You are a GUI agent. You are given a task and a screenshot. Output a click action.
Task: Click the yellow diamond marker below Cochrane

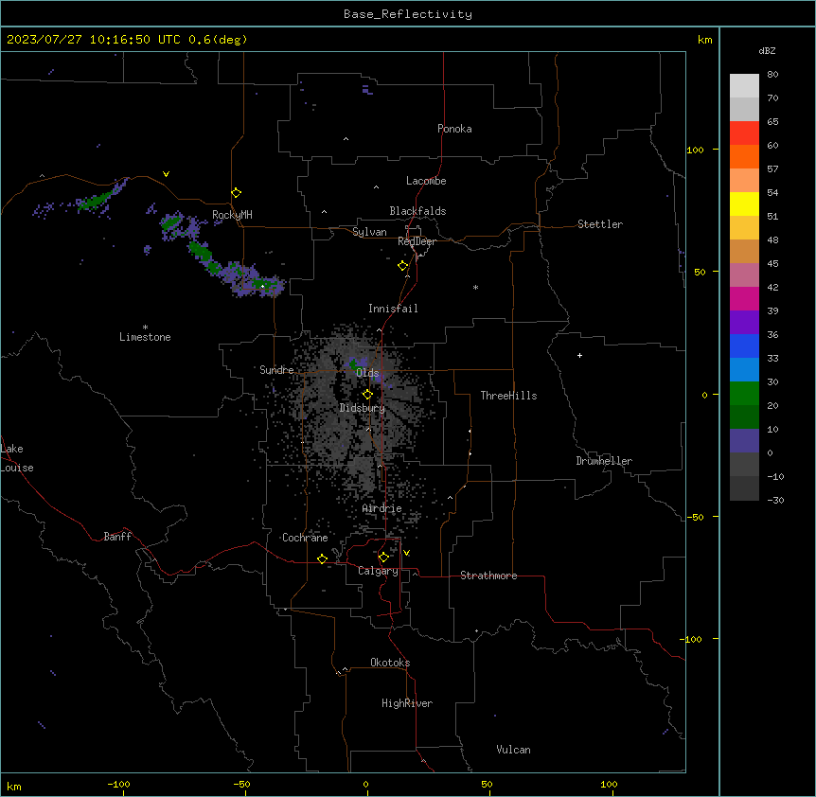pyautogui.click(x=322, y=558)
